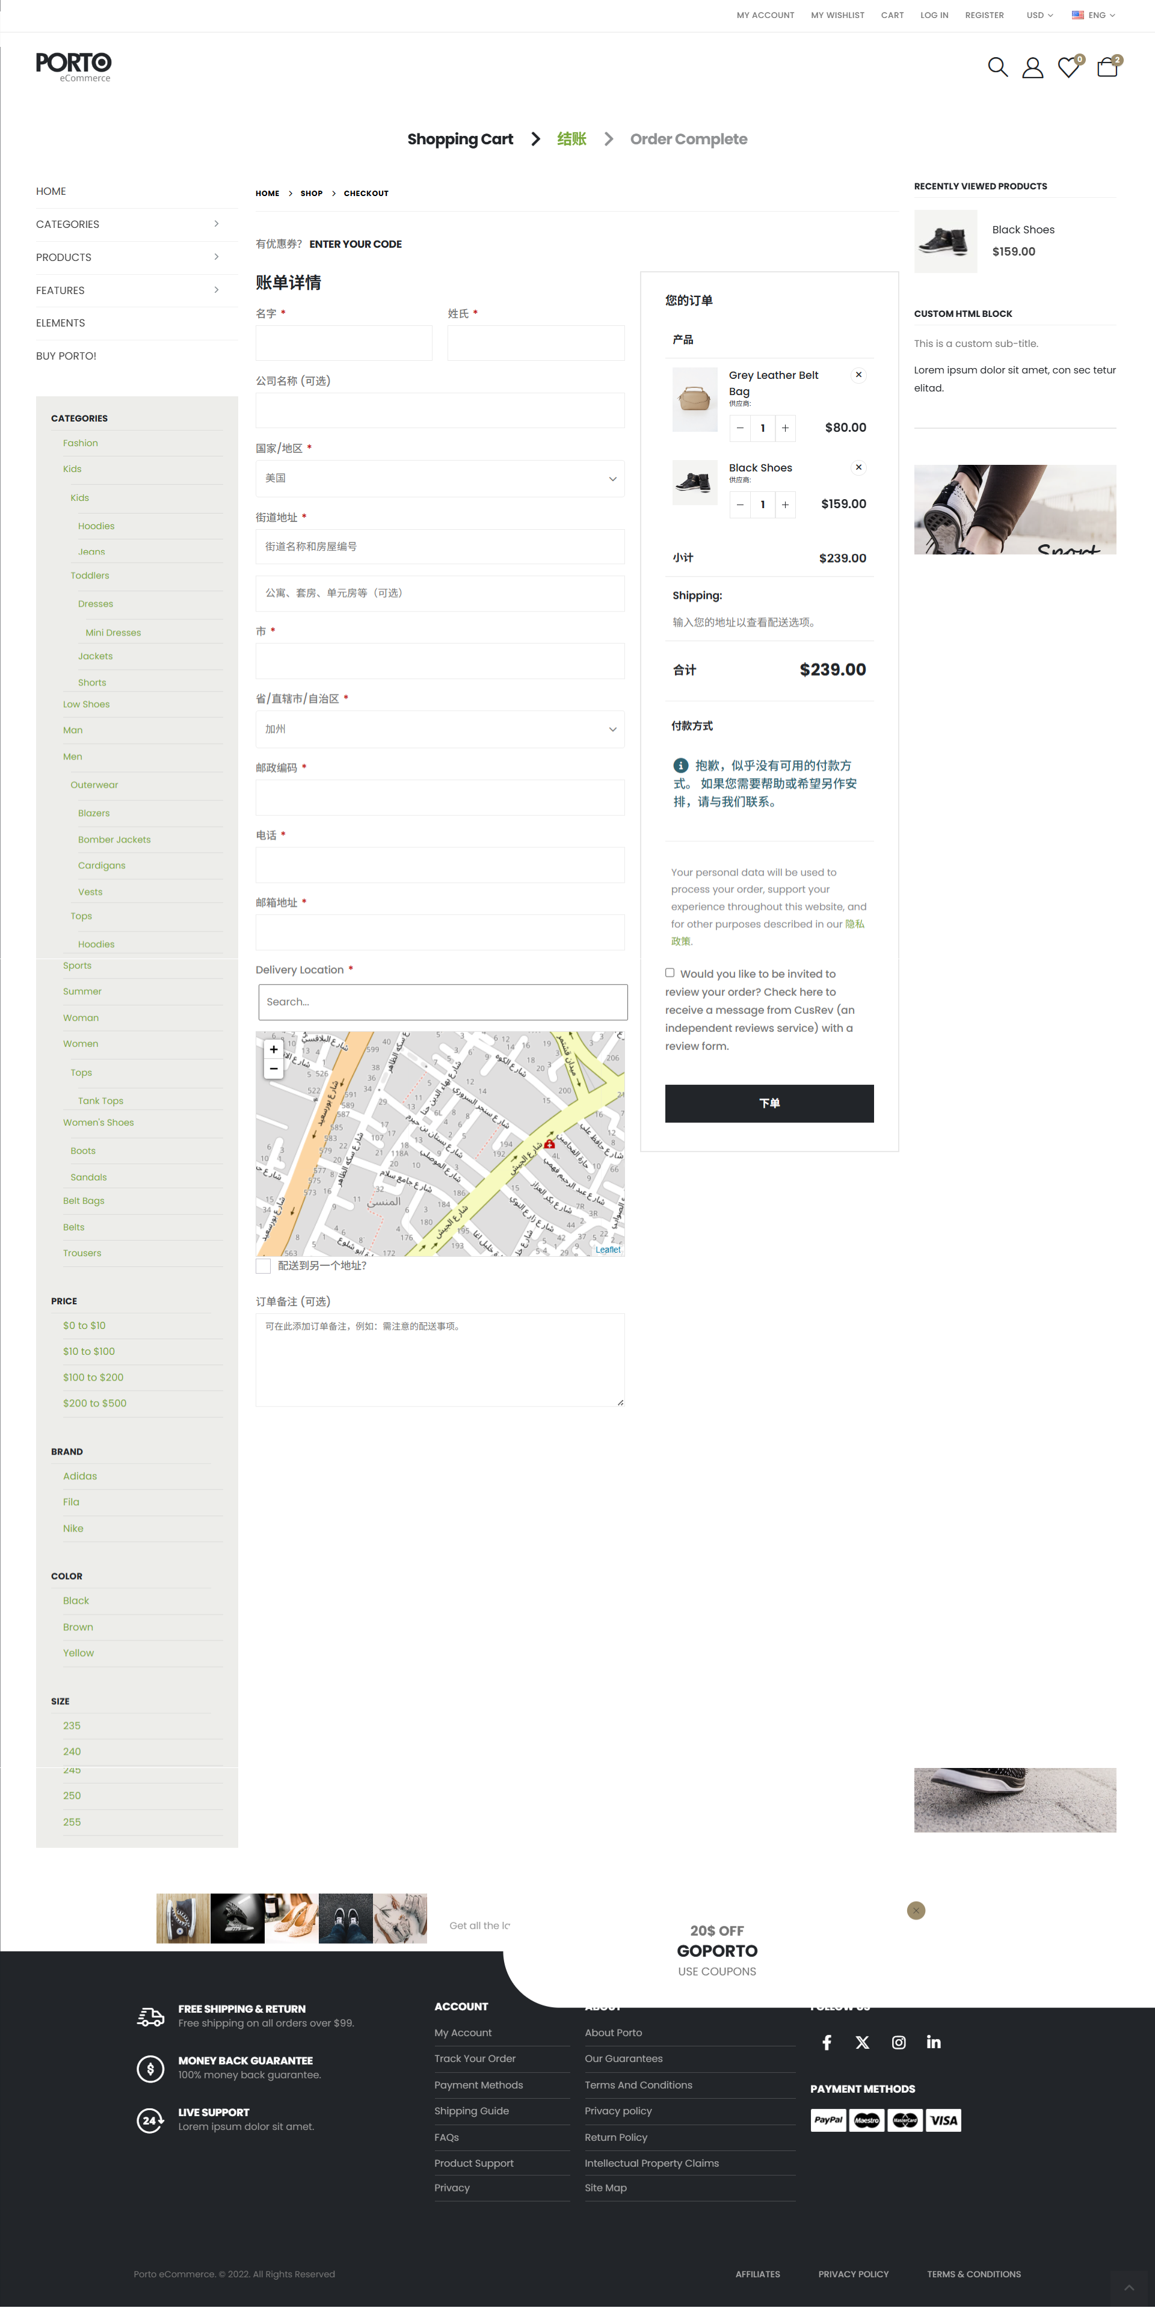Open the state dropdown showing 加州
Viewport: 1155px width, 2311px height.
(x=440, y=729)
